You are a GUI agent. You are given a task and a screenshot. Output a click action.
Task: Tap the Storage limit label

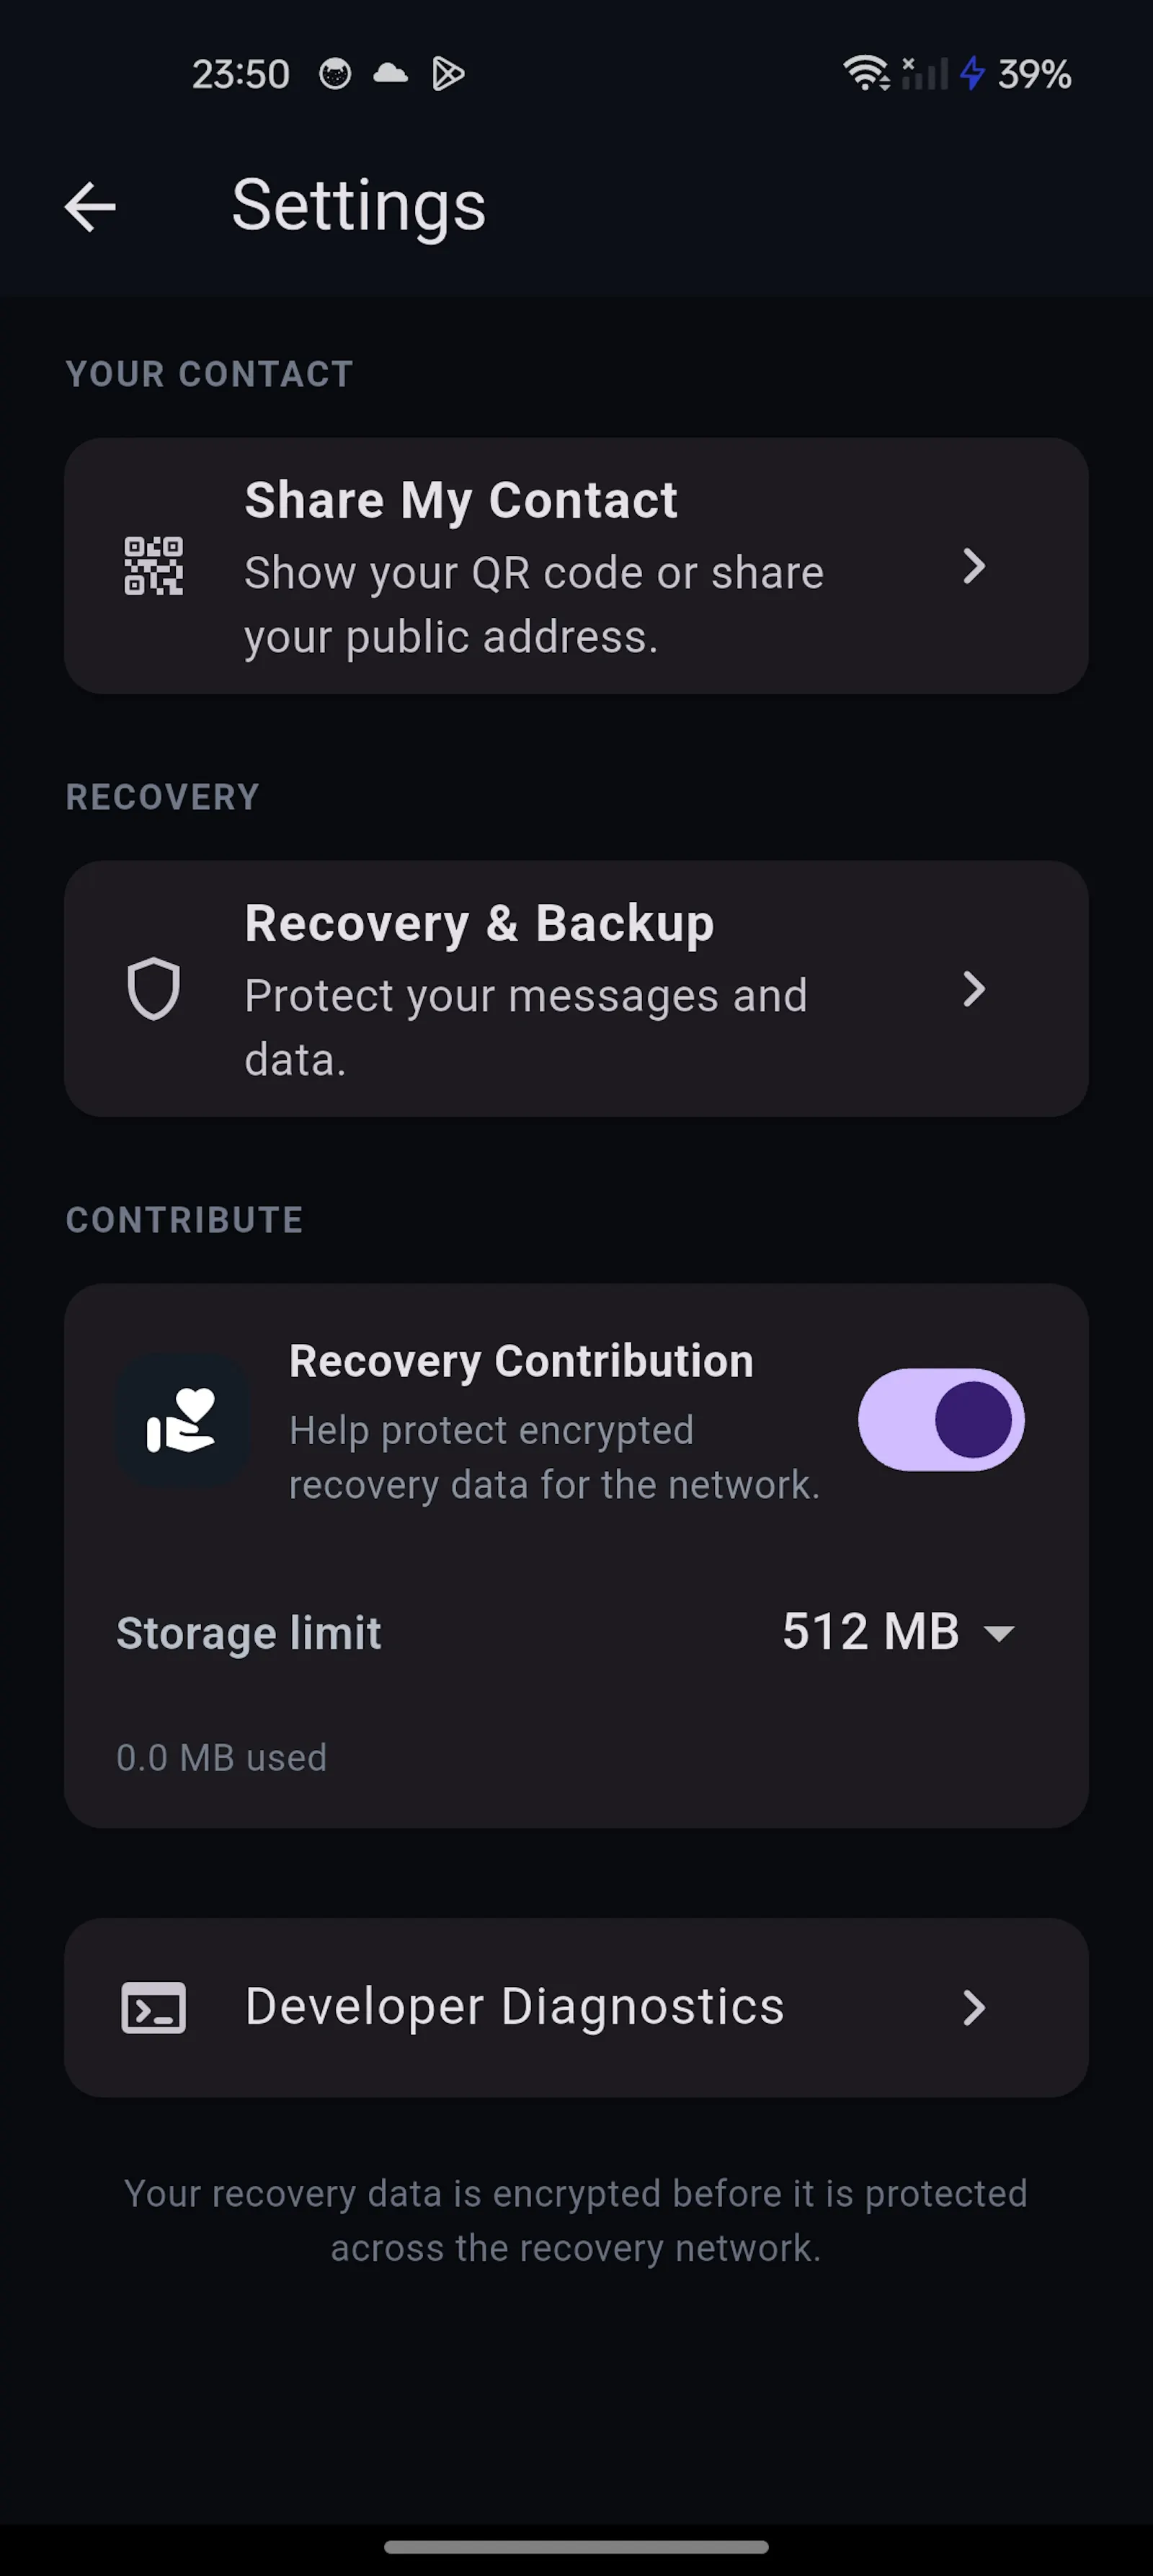(x=249, y=1634)
